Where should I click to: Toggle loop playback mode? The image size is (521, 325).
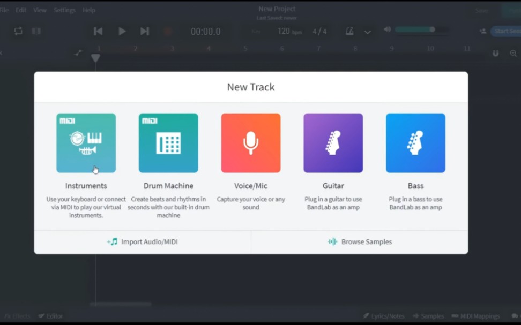tap(18, 31)
